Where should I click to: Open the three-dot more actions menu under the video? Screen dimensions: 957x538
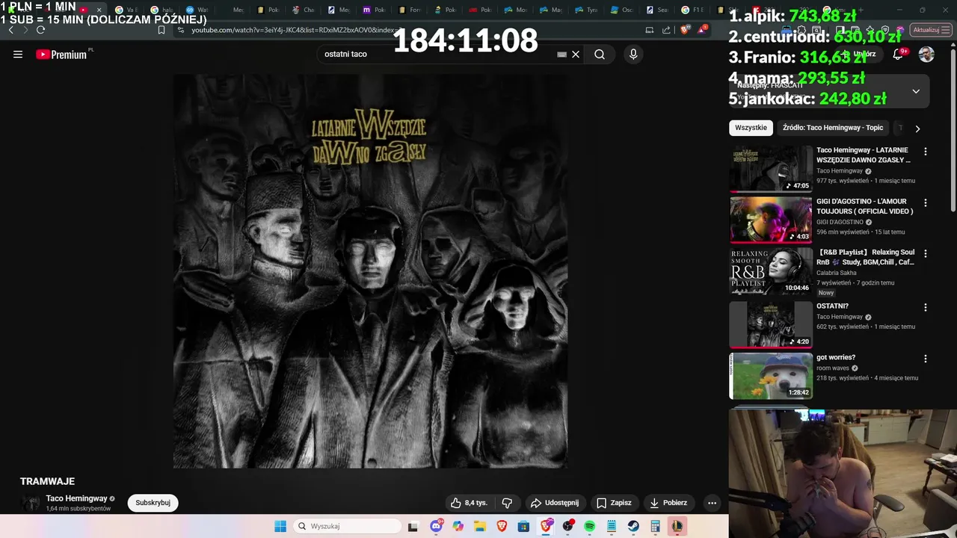pyautogui.click(x=712, y=503)
